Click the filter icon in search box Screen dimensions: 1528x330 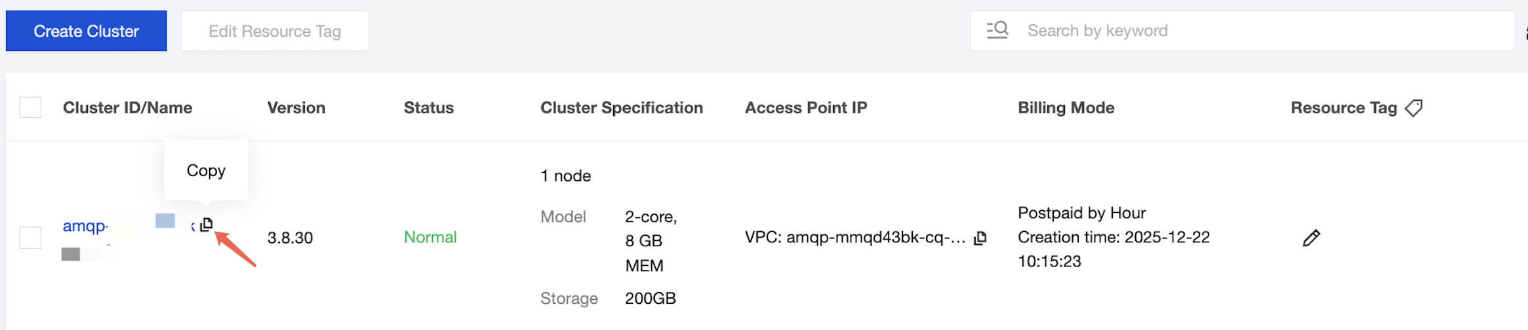[x=997, y=30]
